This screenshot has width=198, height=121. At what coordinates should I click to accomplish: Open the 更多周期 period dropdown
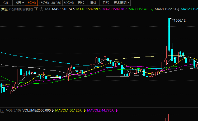coord(122,3)
